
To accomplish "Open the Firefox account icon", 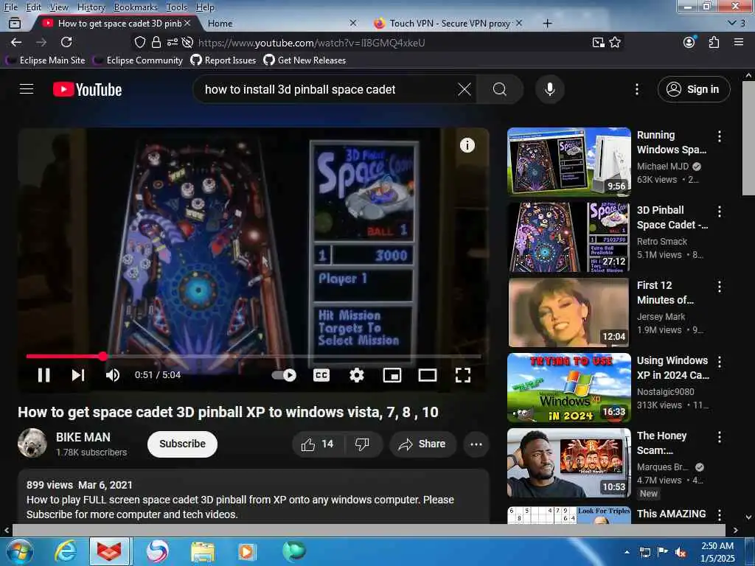I will (x=689, y=42).
